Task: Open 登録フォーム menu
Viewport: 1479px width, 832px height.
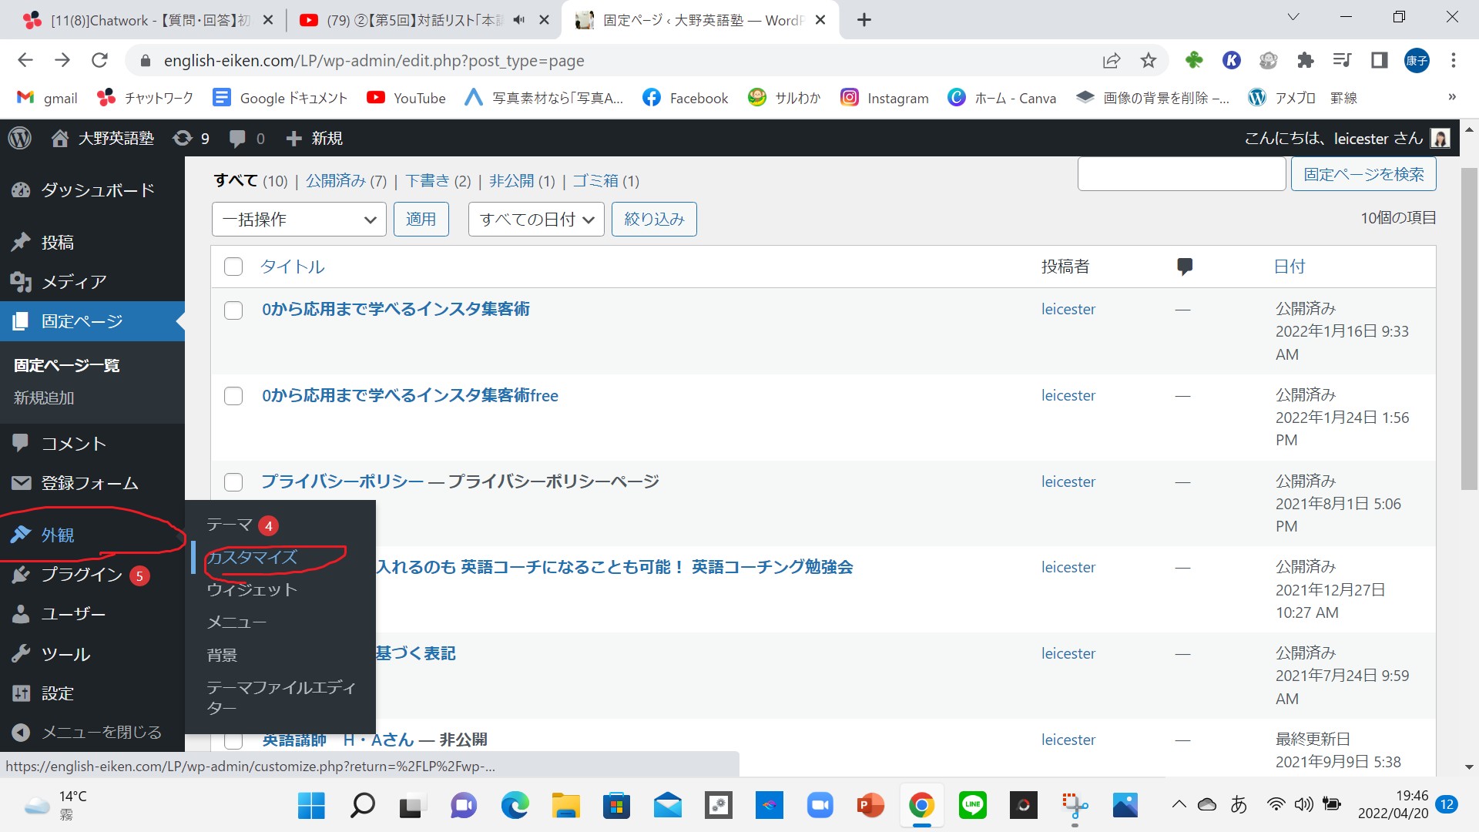Action: (92, 483)
